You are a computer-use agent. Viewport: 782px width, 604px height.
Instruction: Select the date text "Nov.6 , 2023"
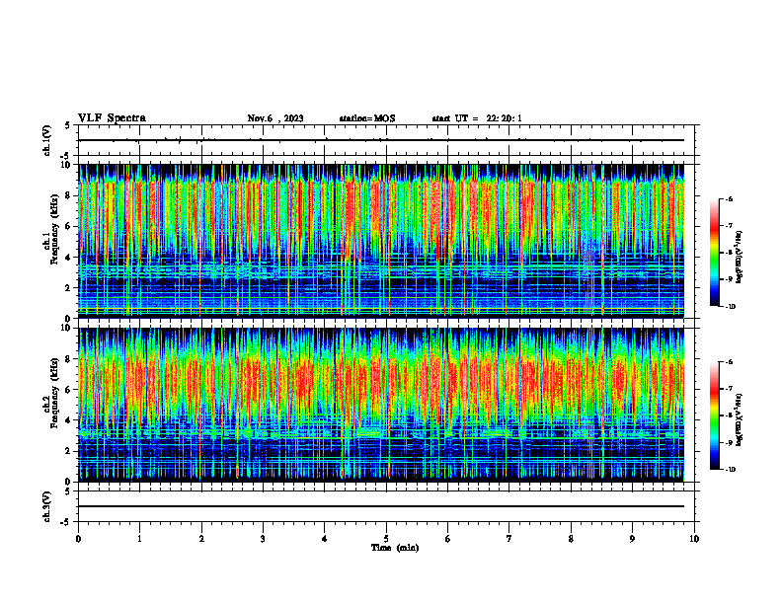[x=275, y=118]
